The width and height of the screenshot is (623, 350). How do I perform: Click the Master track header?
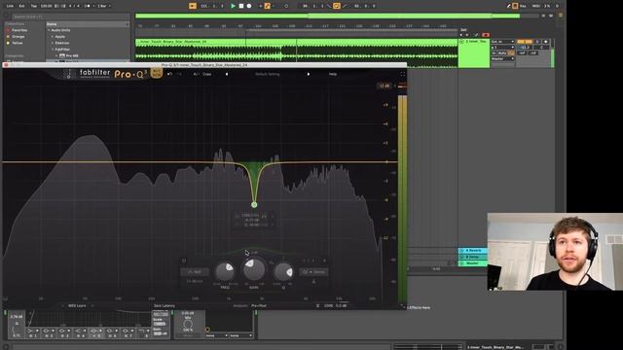(473, 263)
